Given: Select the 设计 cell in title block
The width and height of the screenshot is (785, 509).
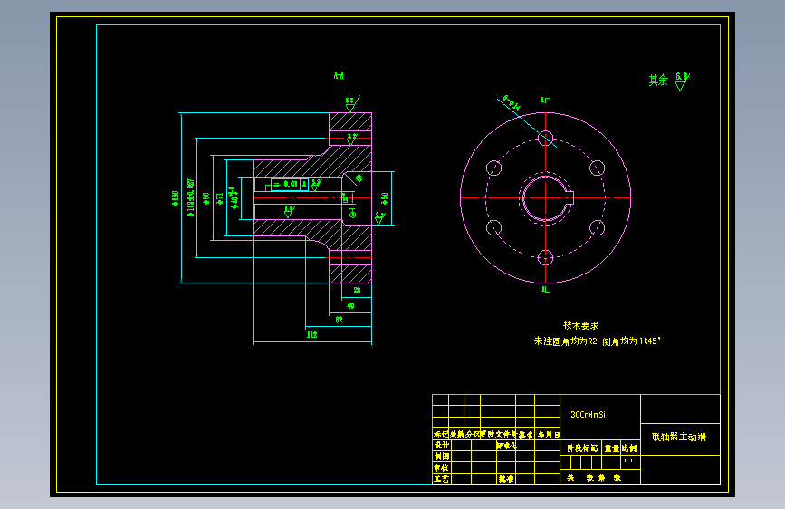Looking at the screenshot, I should pos(442,445).
